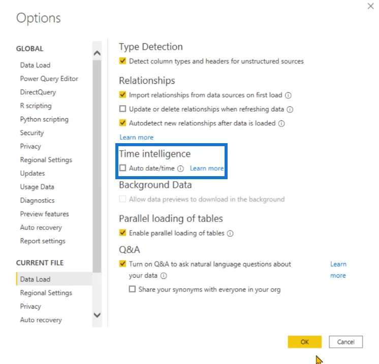
Task: Click the Cancel button
Action: pyautogui.click(x=345, y=342)
